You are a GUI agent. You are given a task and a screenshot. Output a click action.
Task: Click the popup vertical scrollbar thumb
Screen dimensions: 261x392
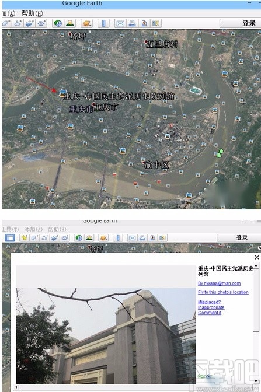coord(256,300)
